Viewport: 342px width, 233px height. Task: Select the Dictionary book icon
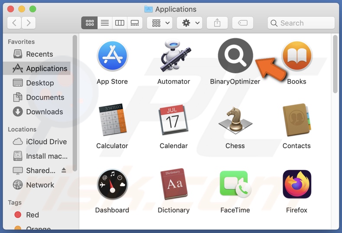click(x=174, y=184)
